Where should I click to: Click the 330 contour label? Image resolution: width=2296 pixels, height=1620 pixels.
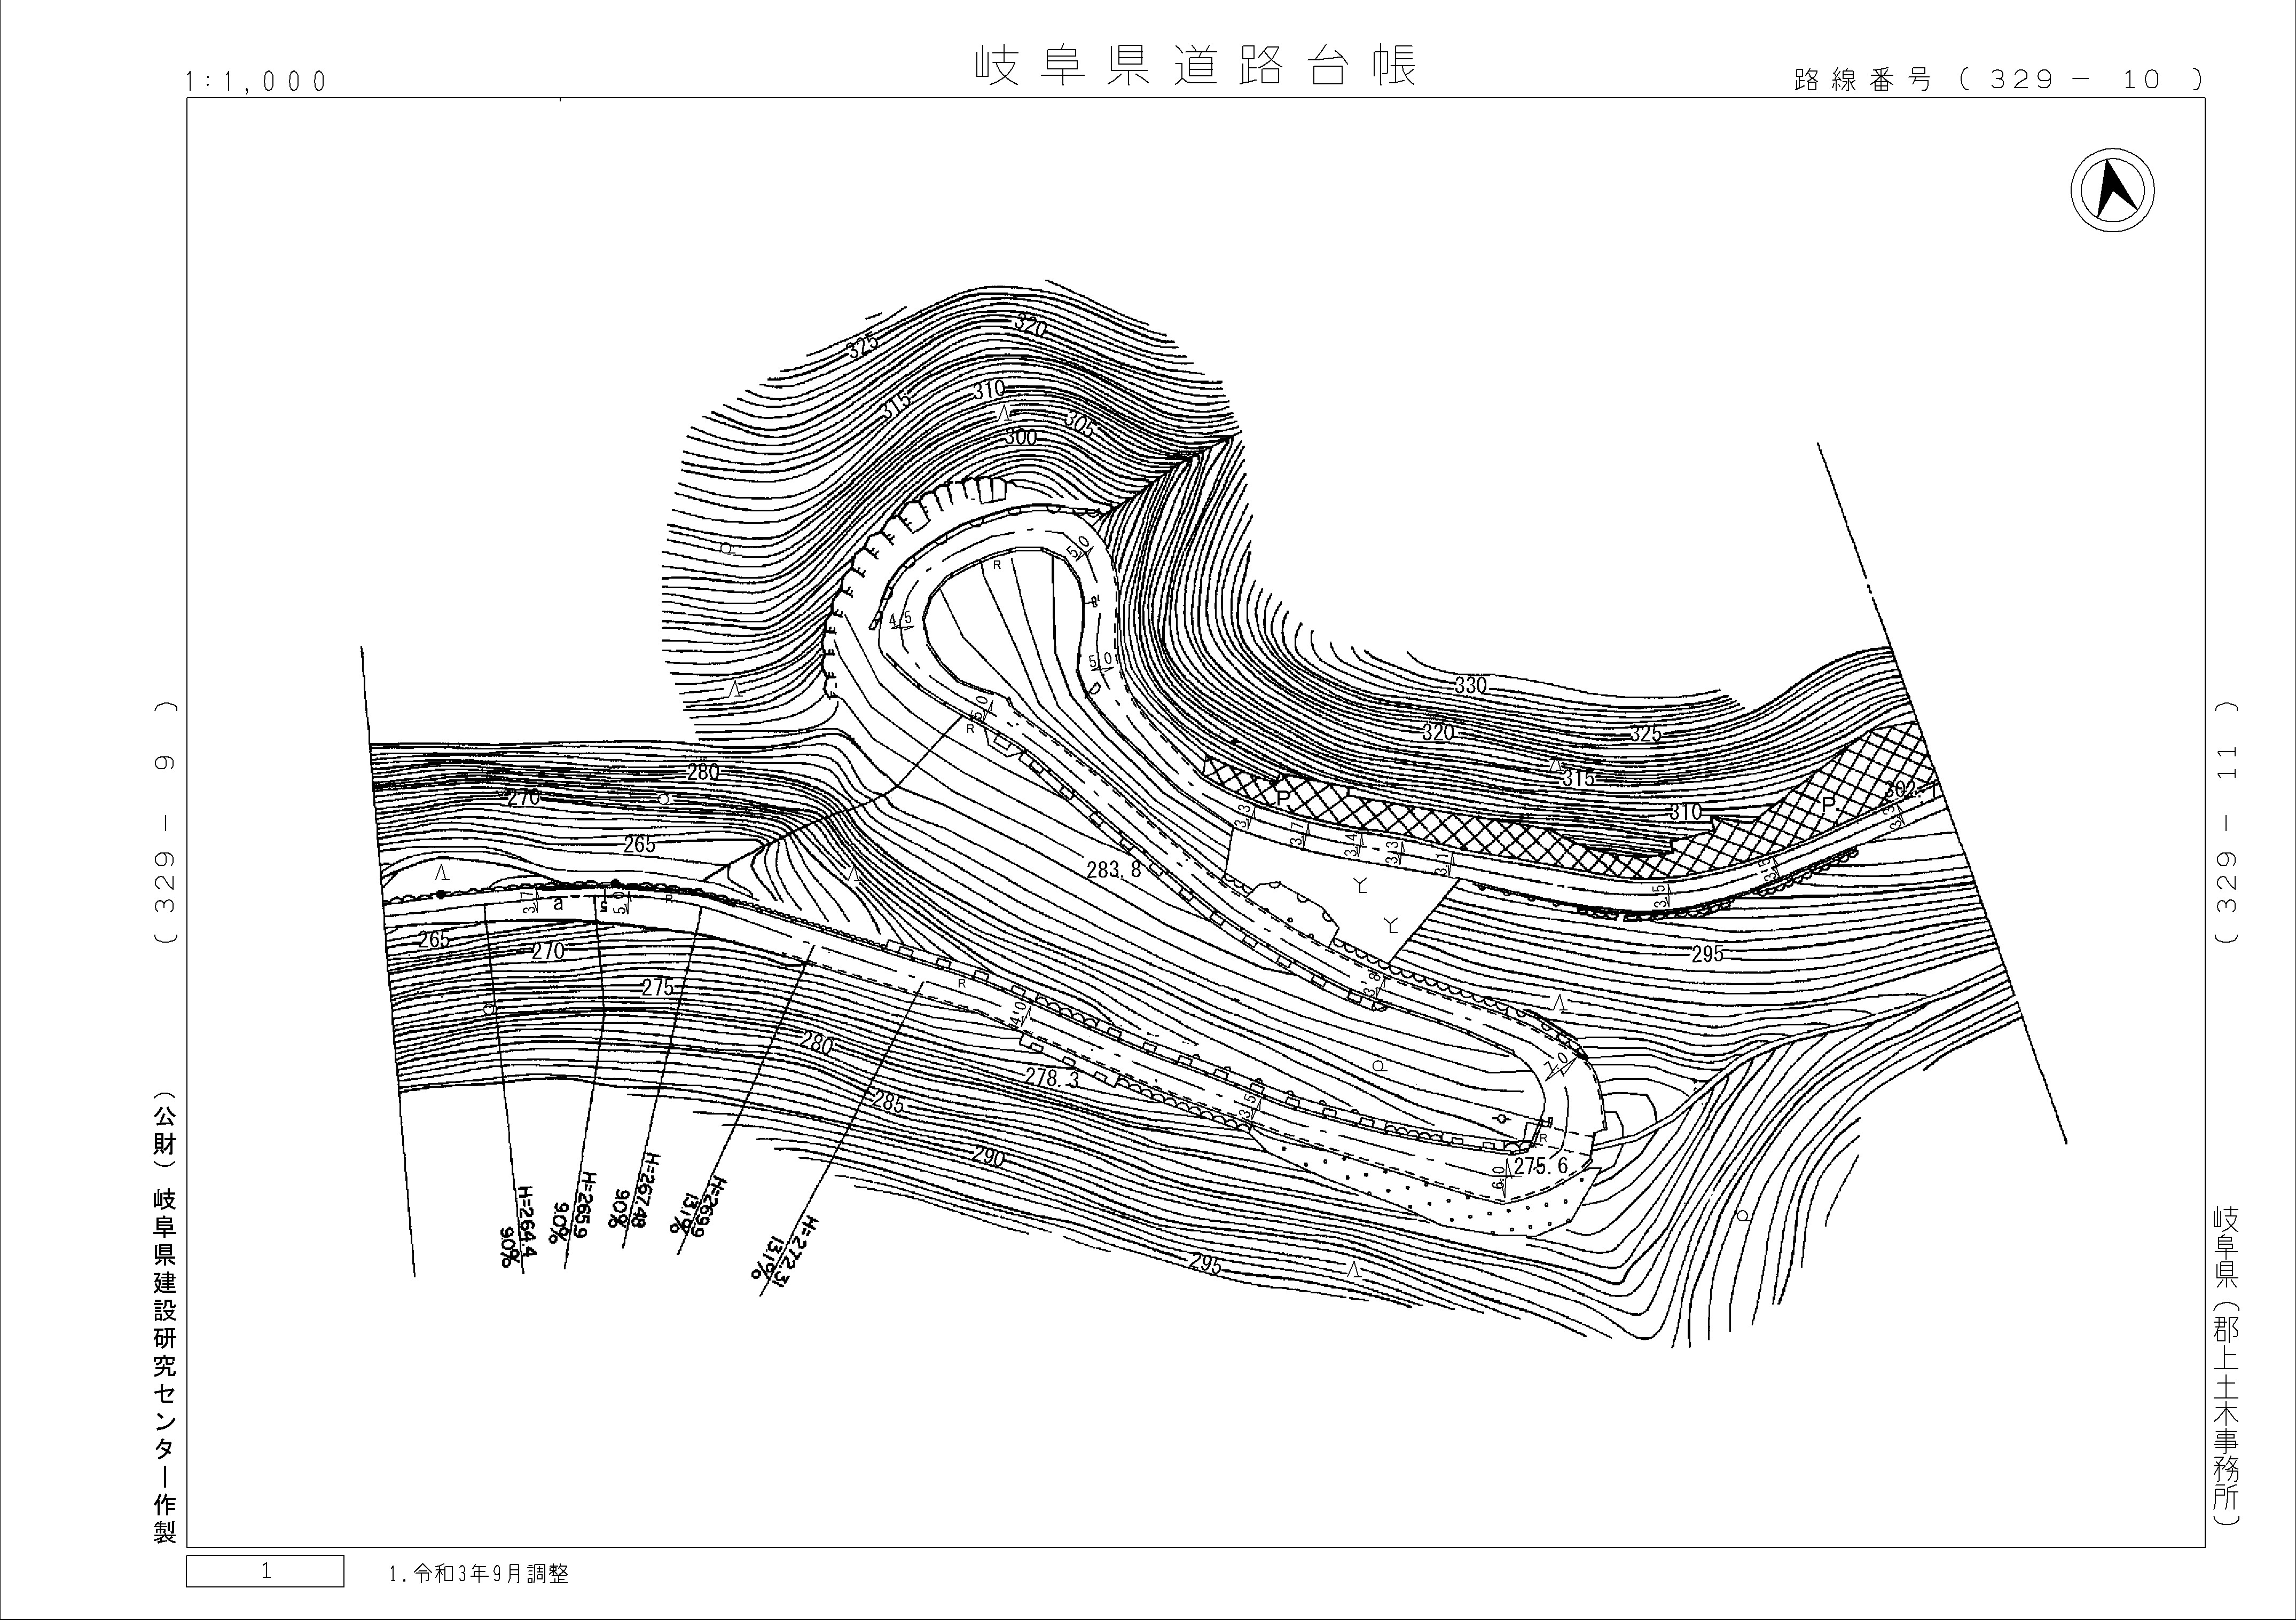pos(1471,685)
